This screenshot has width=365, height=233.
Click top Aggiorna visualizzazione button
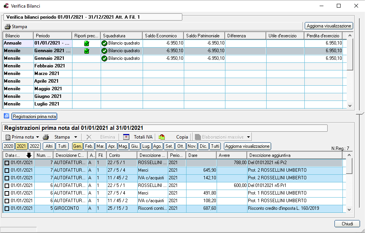tap(329, 26)
